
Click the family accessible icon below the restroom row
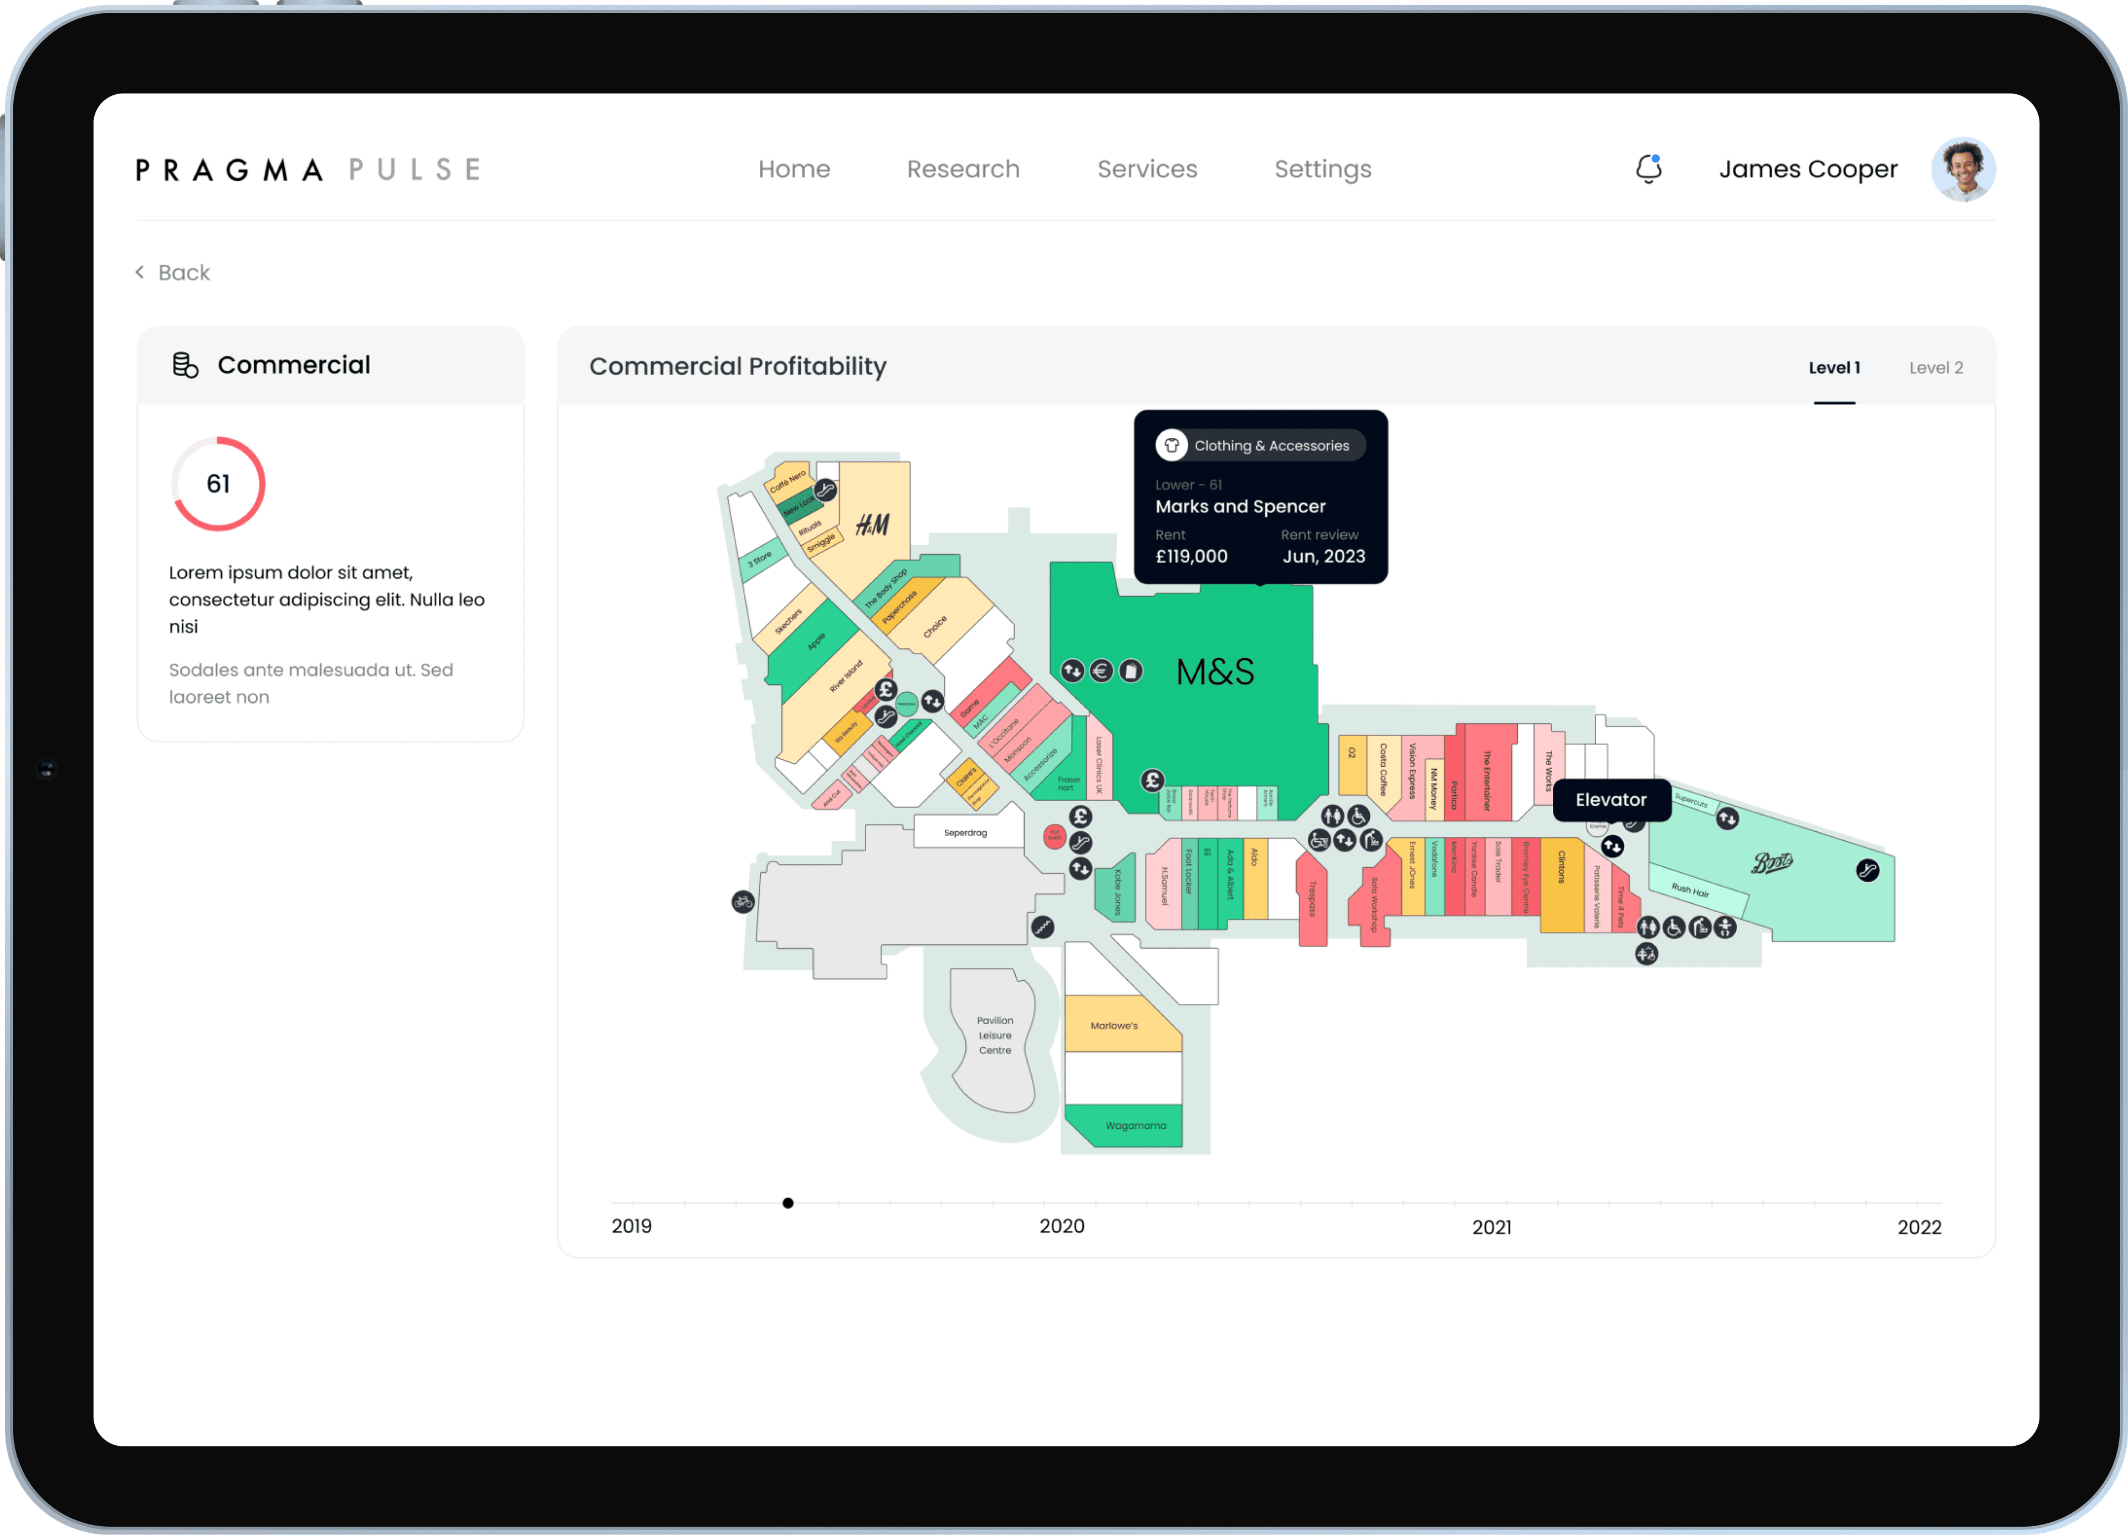coord(1646,954)
